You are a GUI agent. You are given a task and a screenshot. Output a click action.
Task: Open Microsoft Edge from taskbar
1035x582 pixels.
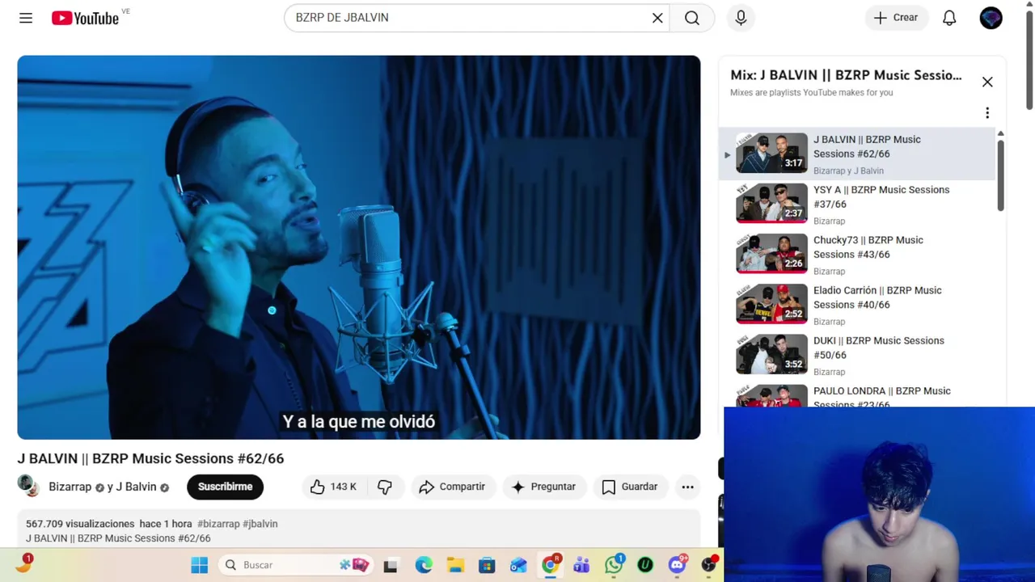[x=424, y=565]
